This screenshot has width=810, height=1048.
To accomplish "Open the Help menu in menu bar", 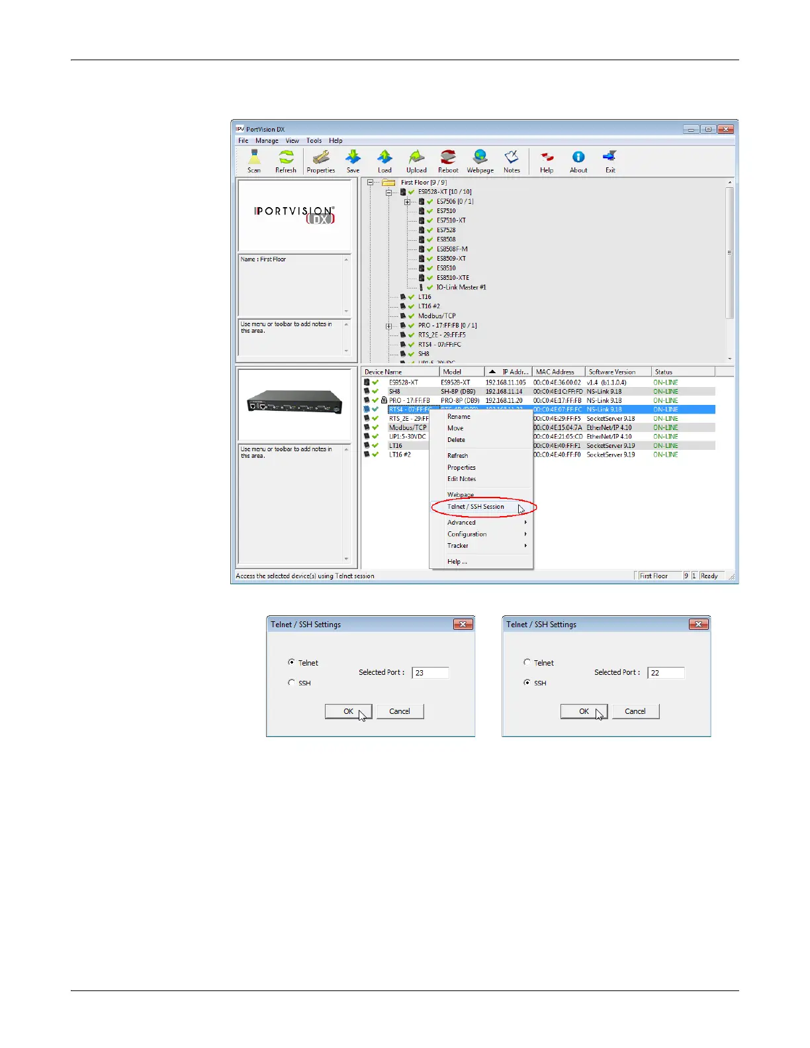I will click(x=336, y=140).
